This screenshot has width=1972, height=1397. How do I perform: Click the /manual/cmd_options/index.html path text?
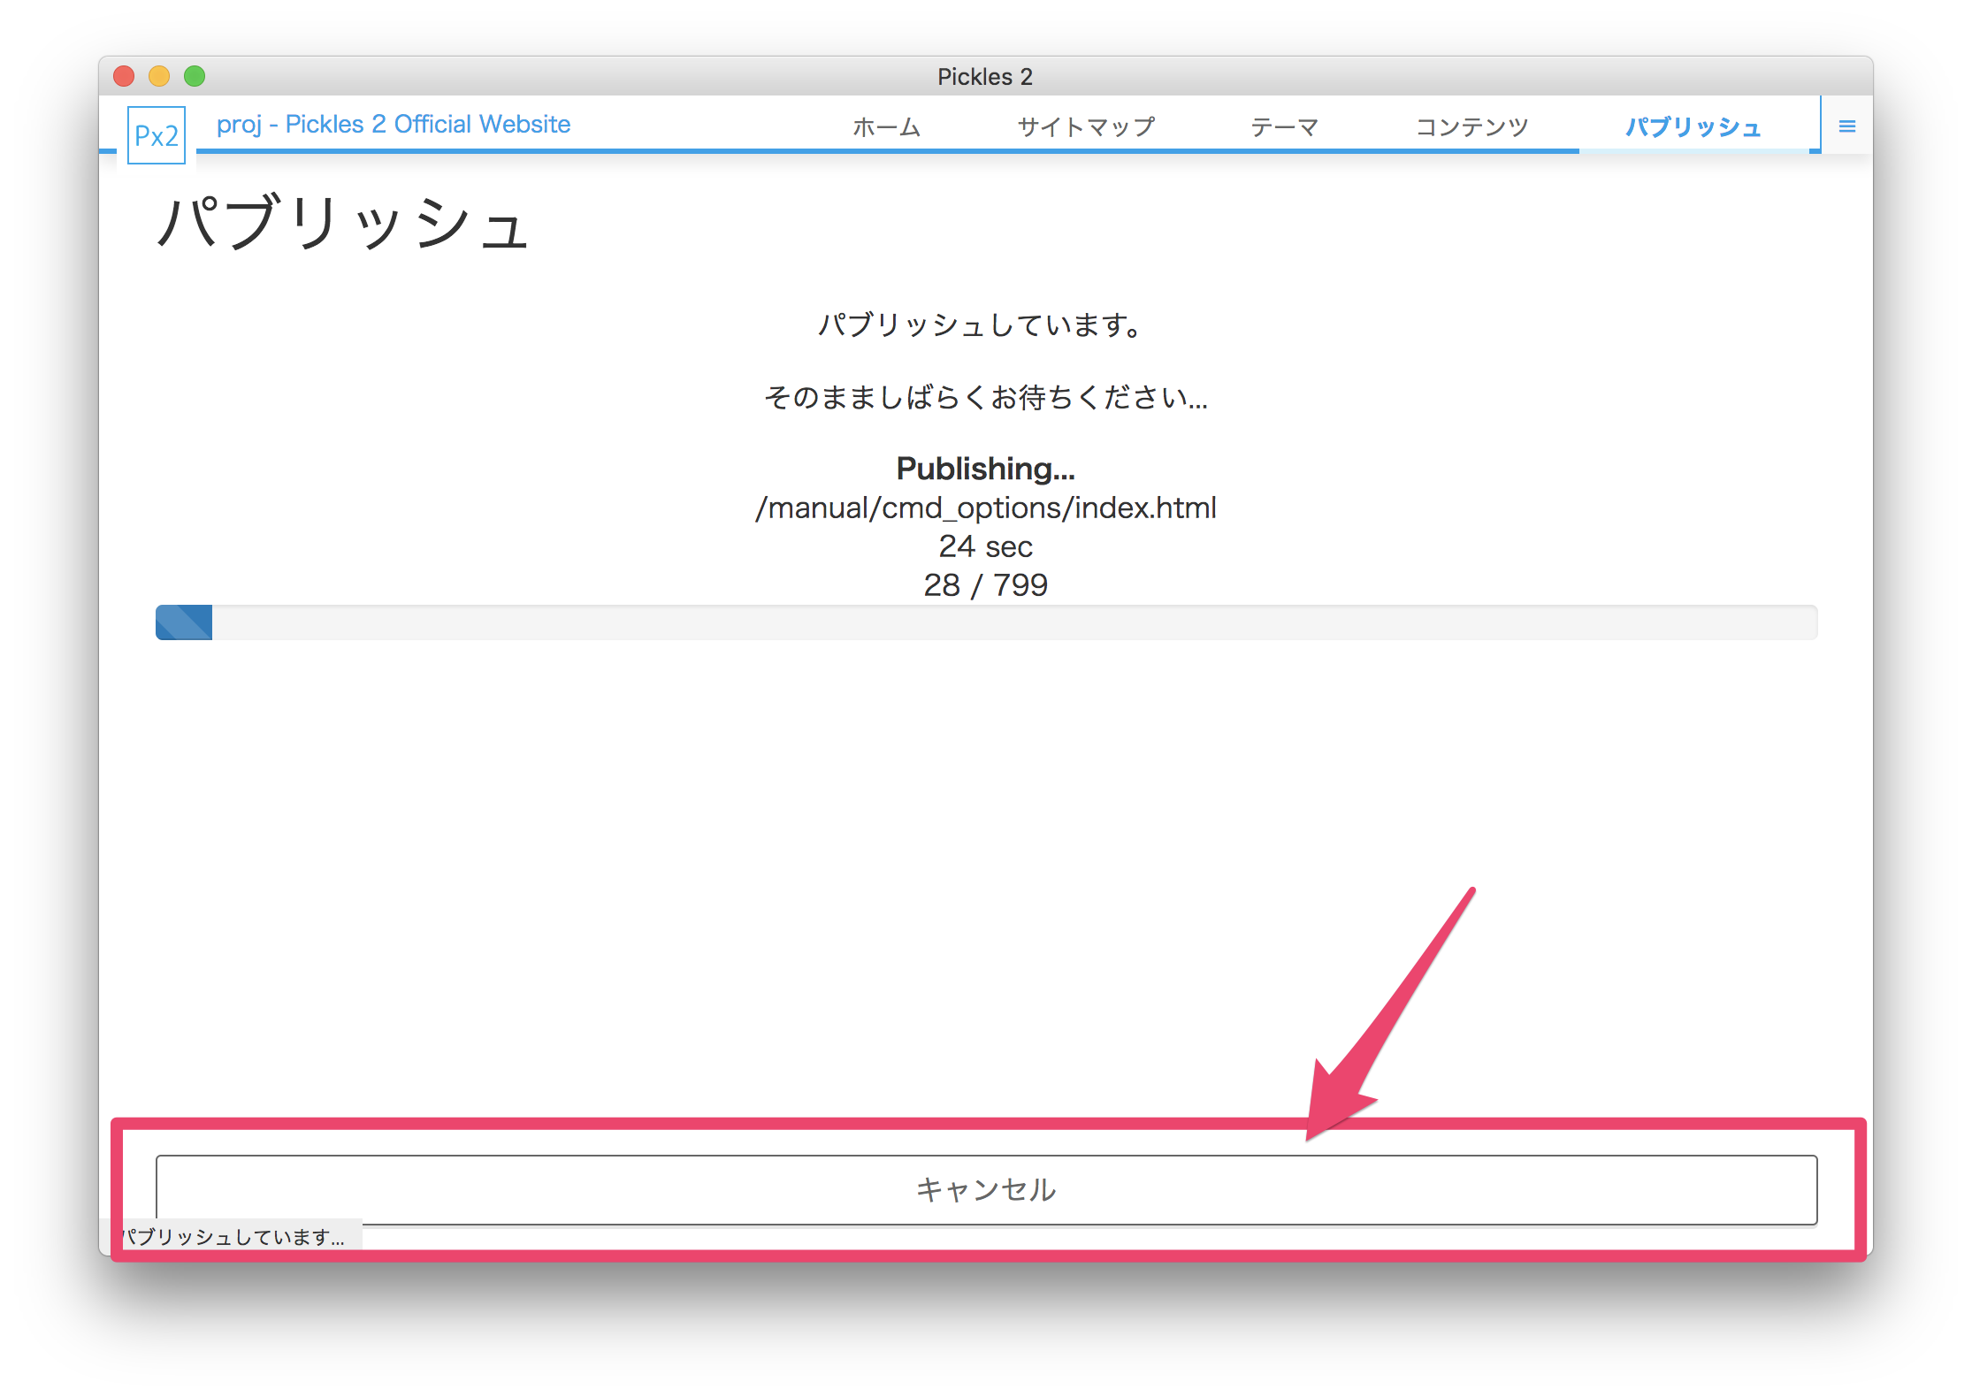coord(985,508)
